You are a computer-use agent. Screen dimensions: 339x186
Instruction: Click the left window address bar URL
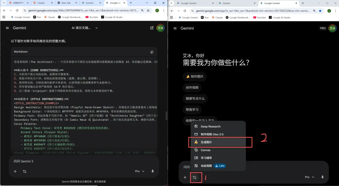pos(83,11)
